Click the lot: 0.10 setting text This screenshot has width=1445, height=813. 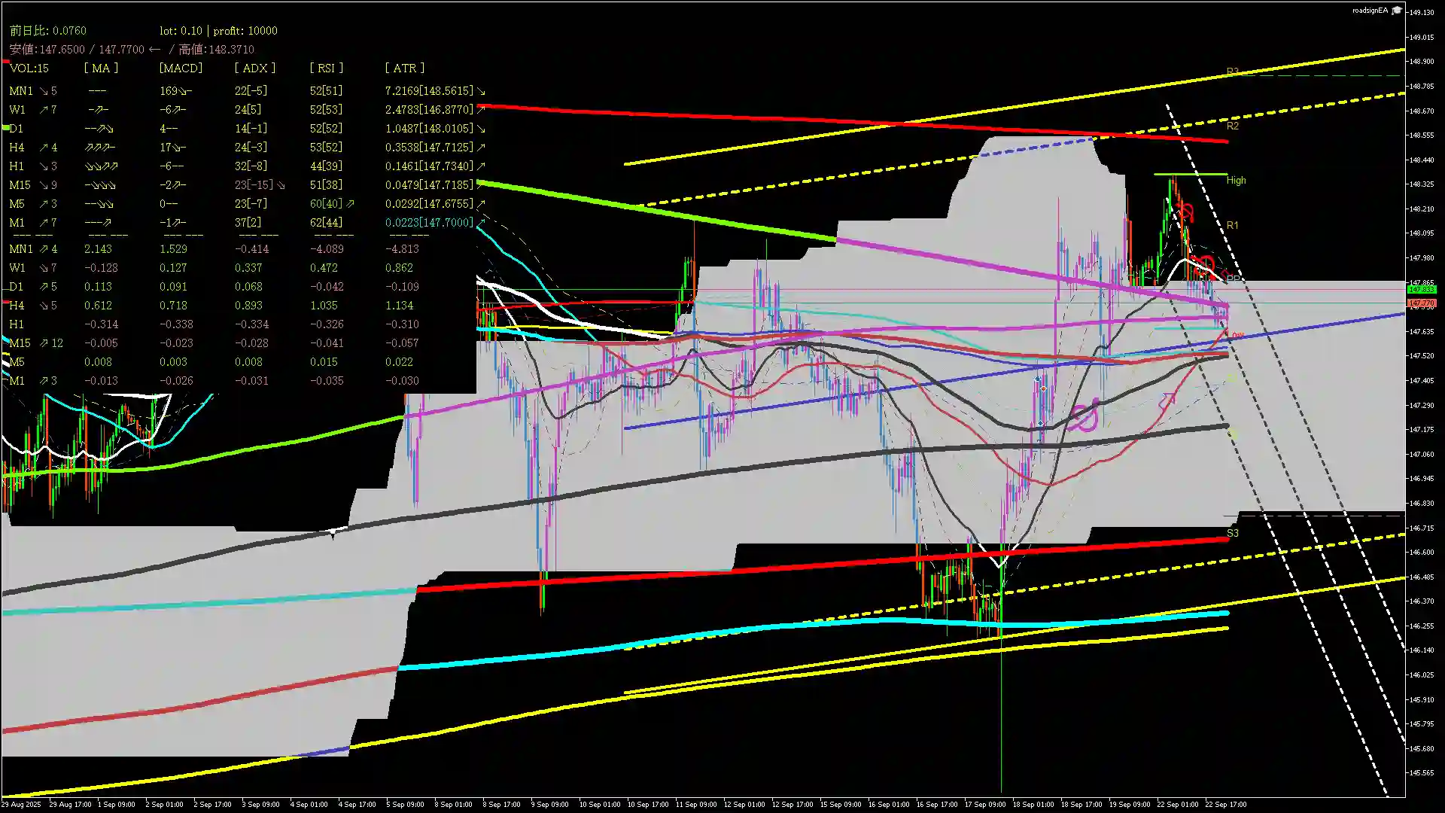[x=181, y=31]
